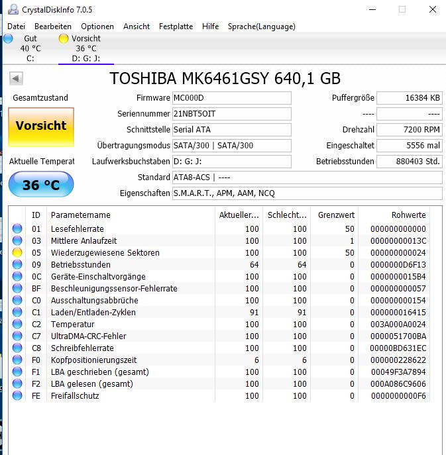Click the Schlecht... column header

286,215
